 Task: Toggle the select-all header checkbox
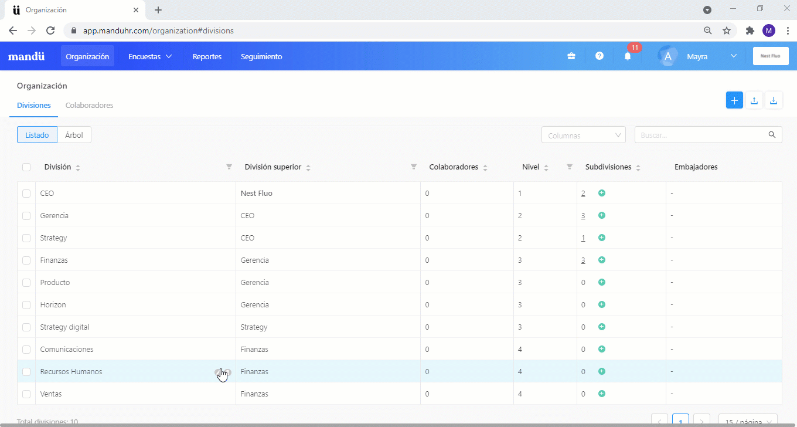(x=26, y=167)
